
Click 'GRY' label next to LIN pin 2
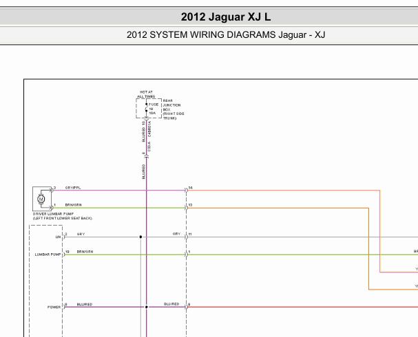(x=81, y=234)
